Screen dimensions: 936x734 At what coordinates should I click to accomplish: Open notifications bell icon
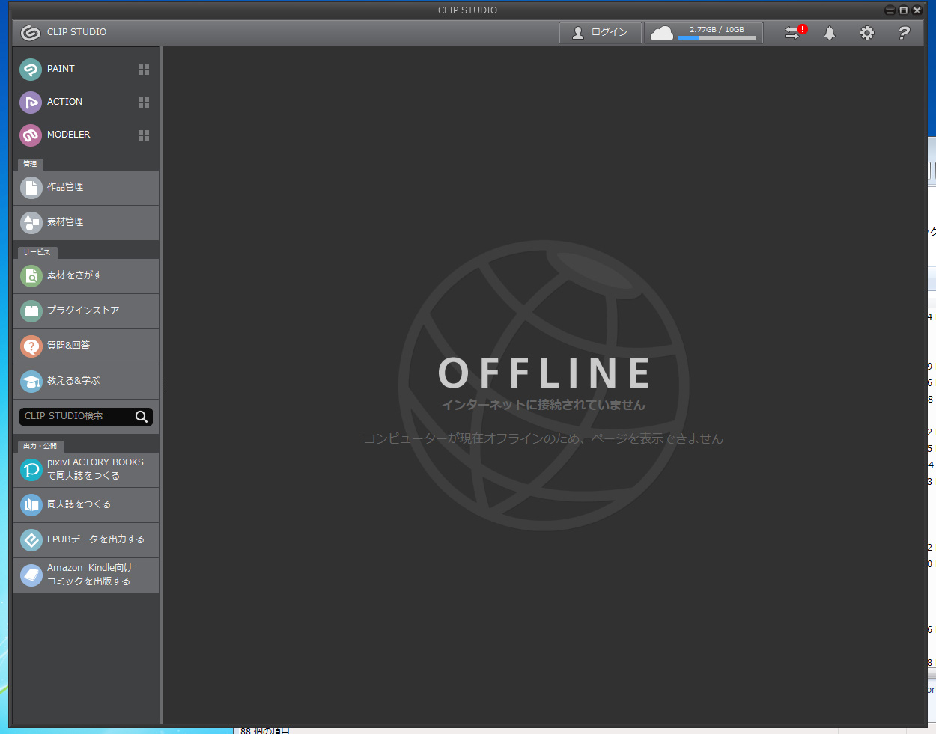tap(830, 33)
